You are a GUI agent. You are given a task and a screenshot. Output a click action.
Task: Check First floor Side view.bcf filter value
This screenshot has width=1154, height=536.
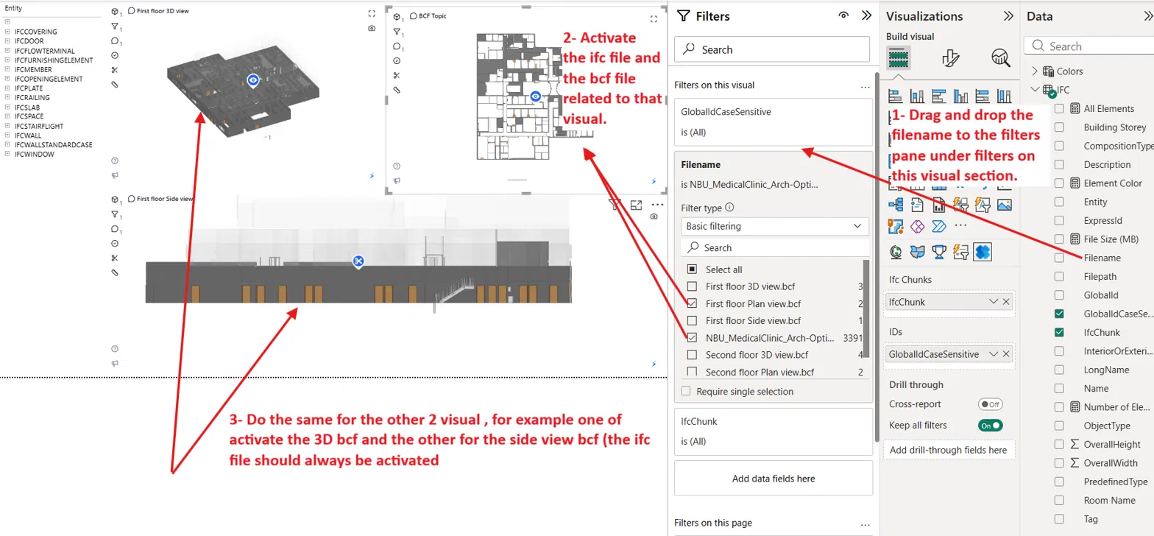pos(692,320)
